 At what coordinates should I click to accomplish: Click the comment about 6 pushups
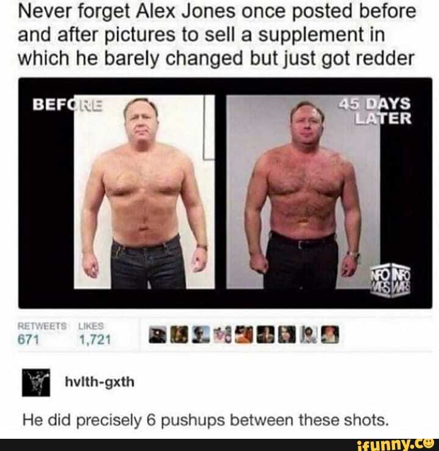(205, 421)
